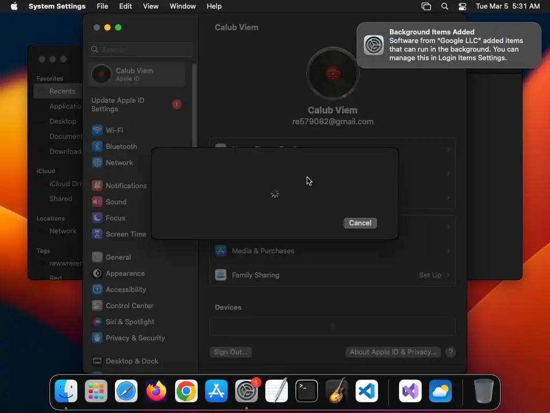Image resolution: width=550 pixels, height=413 pixels.
Task: Expand Family Sharing Set Up row
Action: (332, 275)
